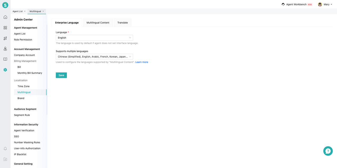Open Brand under Localization

point(21,98)
